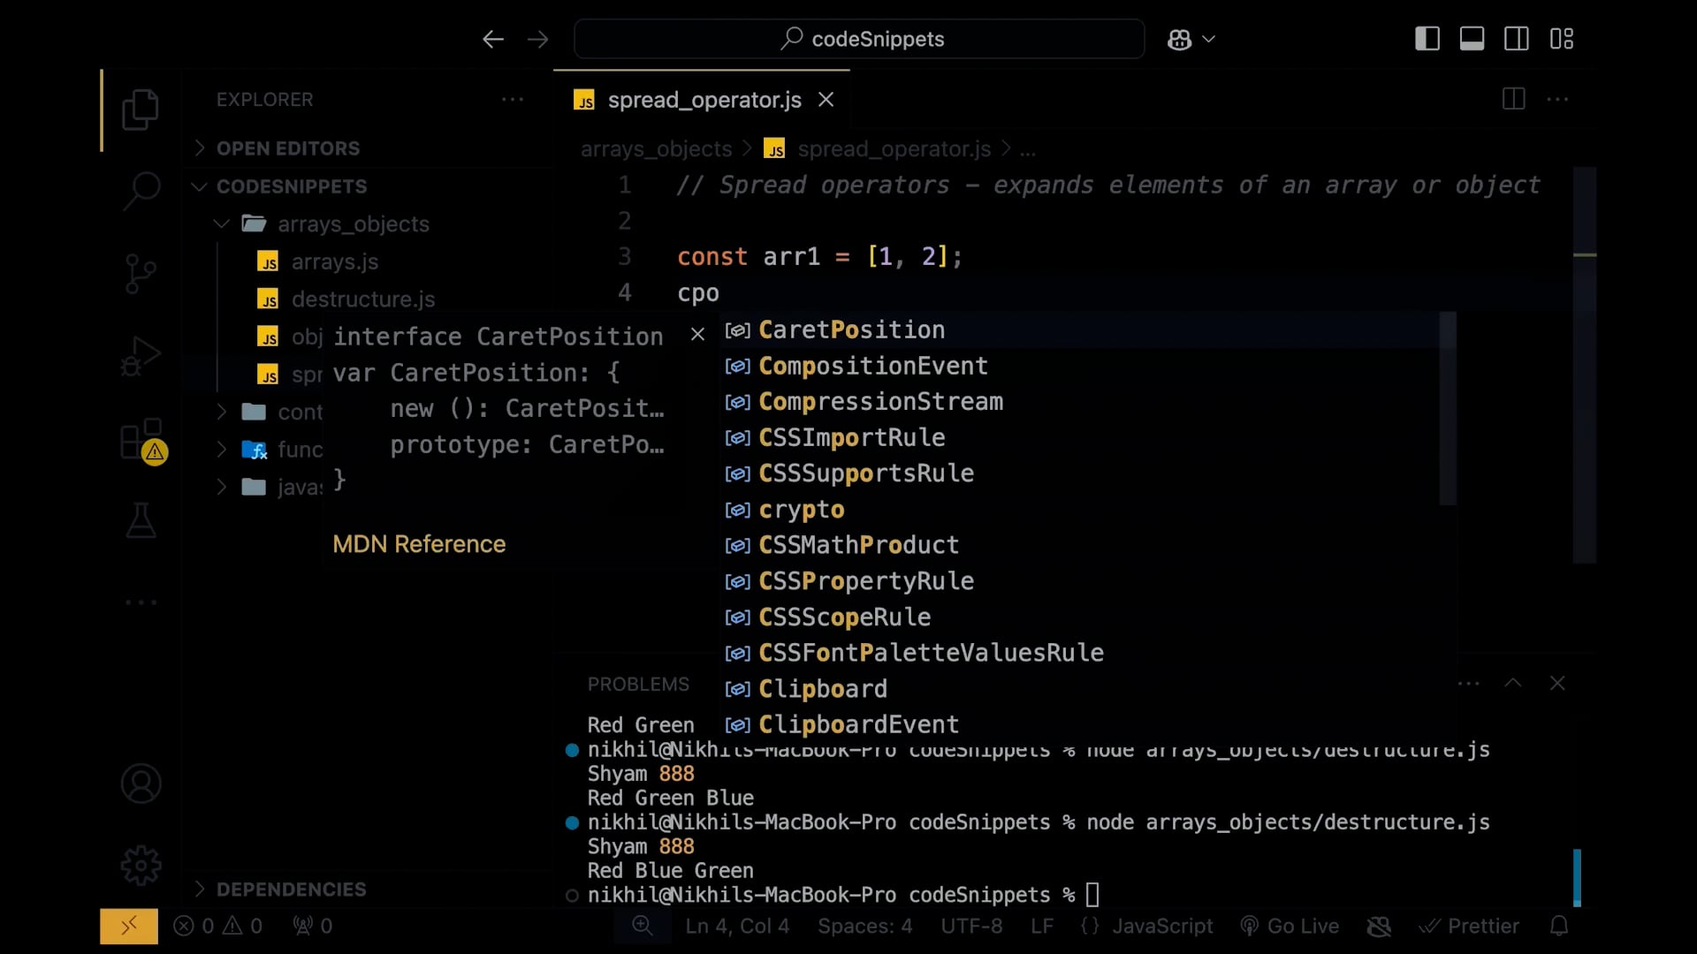This screenshot has width=1697, height=954.
Task: Open the Explorer view in activity bar
Action: coord(141,110)
